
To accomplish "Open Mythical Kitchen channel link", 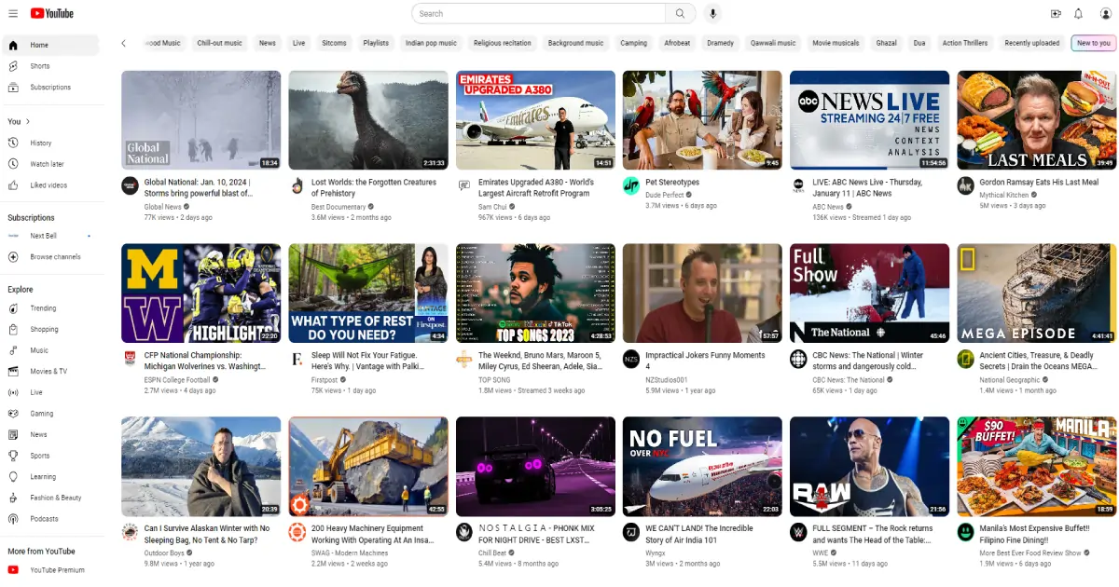I will point(1004,195).
